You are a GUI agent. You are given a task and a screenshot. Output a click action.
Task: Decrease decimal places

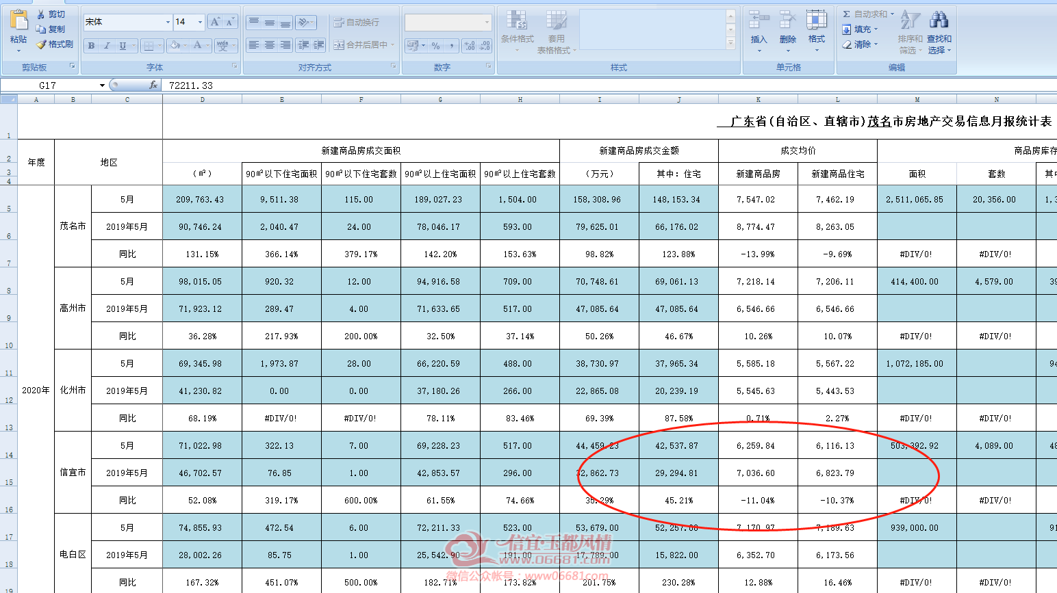coord(485,46)
